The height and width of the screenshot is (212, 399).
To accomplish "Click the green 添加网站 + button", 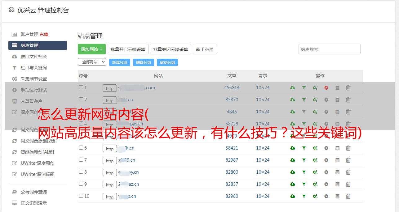I will coord(92,49).
